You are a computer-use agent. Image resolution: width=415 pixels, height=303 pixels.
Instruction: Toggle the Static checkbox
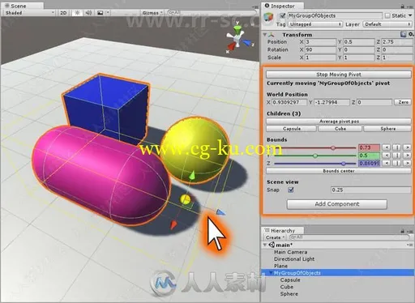387,15
